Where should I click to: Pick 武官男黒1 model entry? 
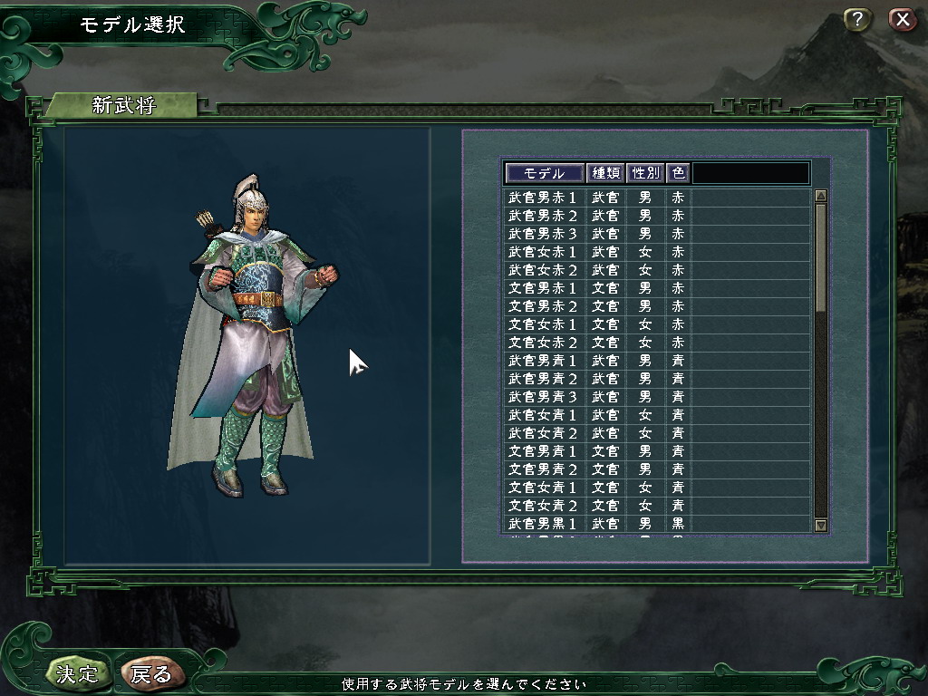click(657, 524)
